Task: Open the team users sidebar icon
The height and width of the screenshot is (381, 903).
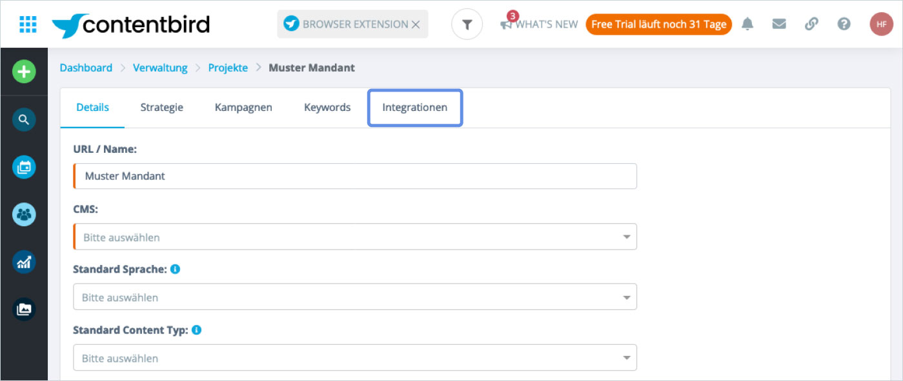Action: 24,215
